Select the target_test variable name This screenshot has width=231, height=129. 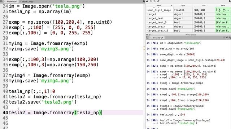coord(155,18)
